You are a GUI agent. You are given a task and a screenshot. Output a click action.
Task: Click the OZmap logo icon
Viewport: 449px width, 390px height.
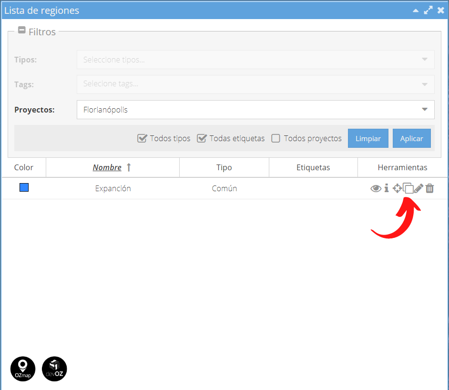click(x=23, y=369)
